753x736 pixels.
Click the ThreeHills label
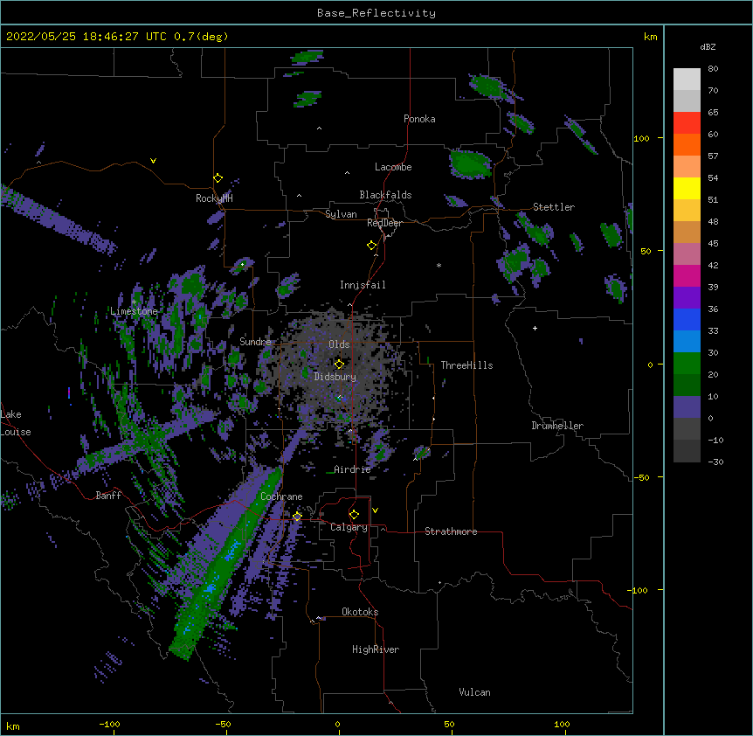[466, 365]
